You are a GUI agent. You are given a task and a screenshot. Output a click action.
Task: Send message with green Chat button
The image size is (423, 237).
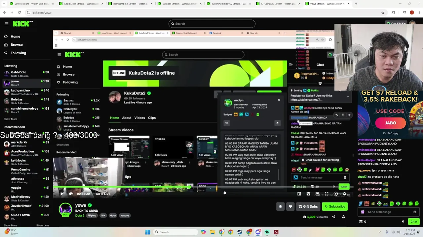[x=414, y=222]
